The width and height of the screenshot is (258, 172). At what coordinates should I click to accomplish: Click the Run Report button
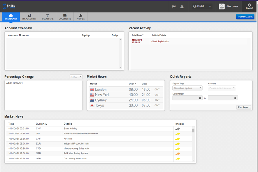pos(244,107)
